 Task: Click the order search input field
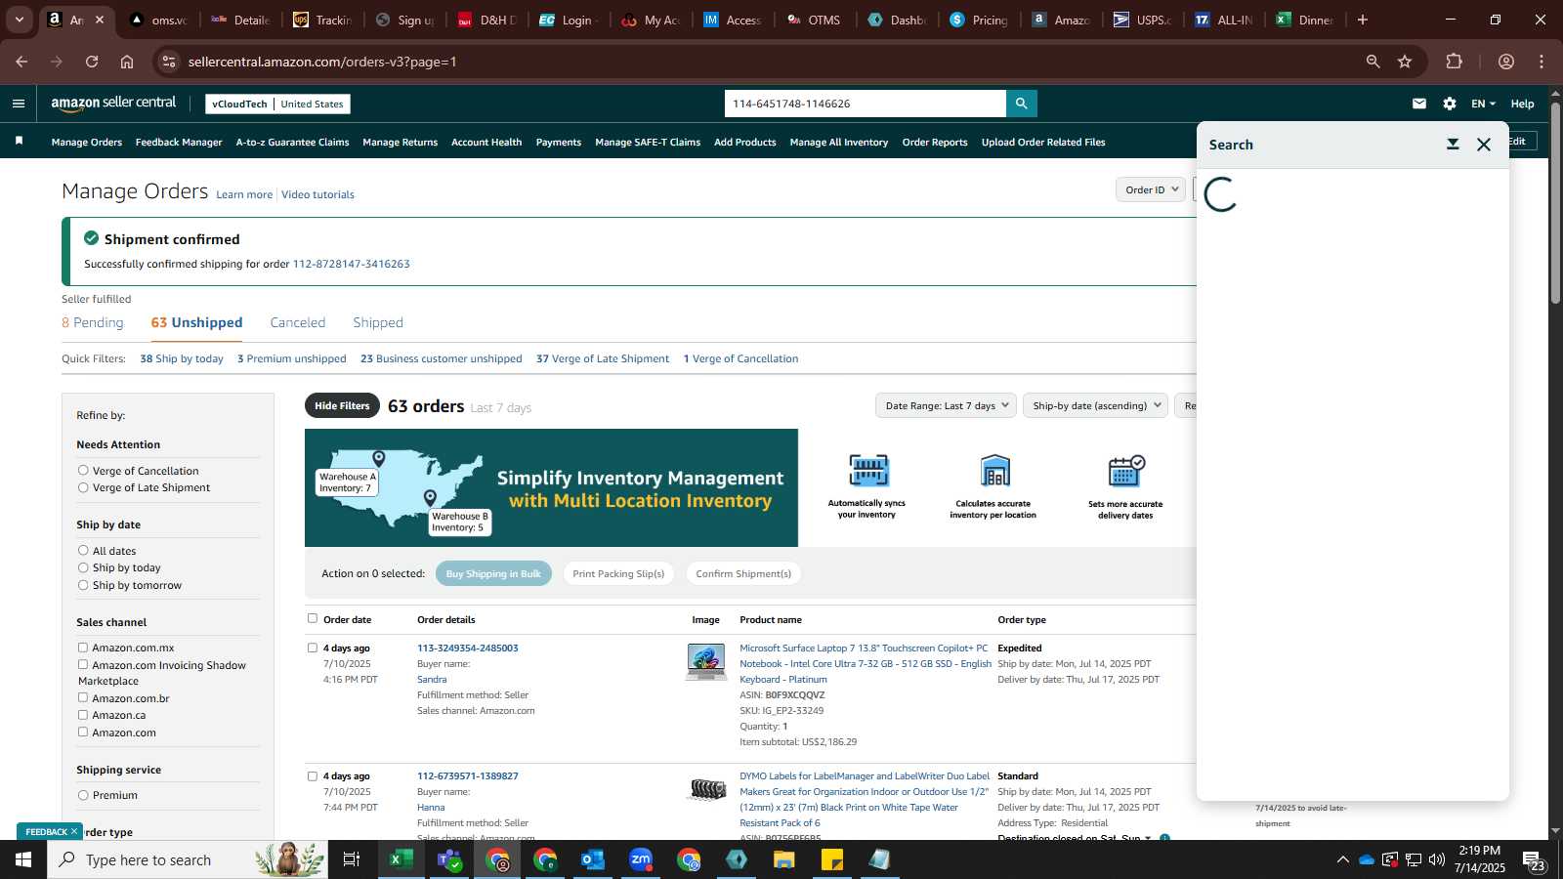pos(866,104)
